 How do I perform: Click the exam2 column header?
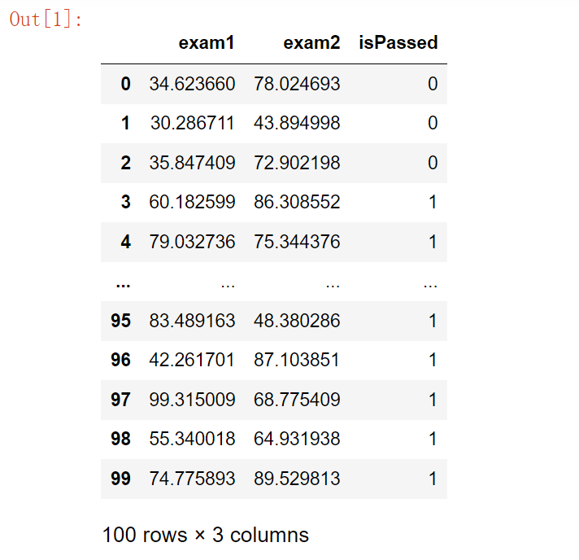(x=311, y=43)
